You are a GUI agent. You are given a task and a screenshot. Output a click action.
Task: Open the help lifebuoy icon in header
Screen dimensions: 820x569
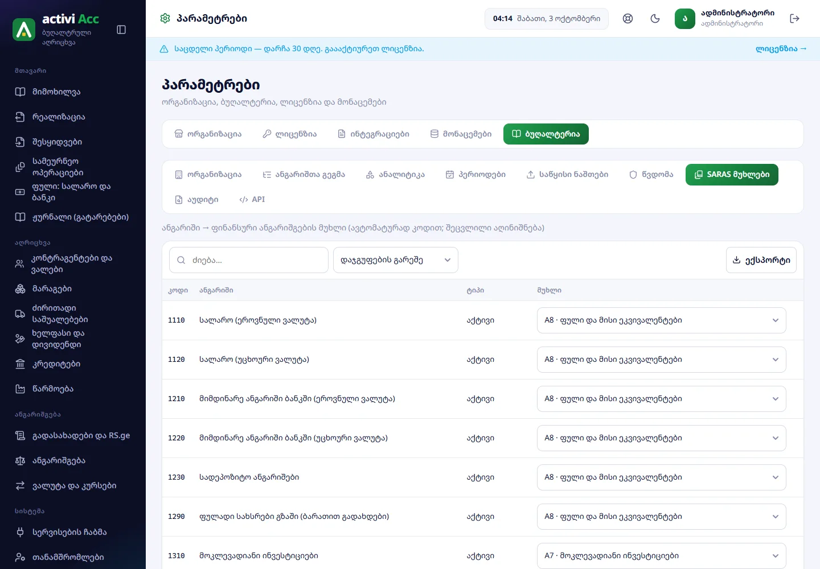(x=628, y=19)
